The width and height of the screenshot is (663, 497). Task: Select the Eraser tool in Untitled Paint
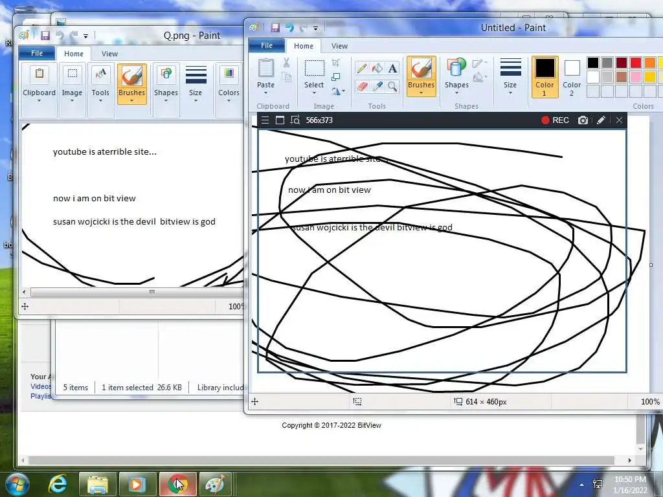click(362, 87)
